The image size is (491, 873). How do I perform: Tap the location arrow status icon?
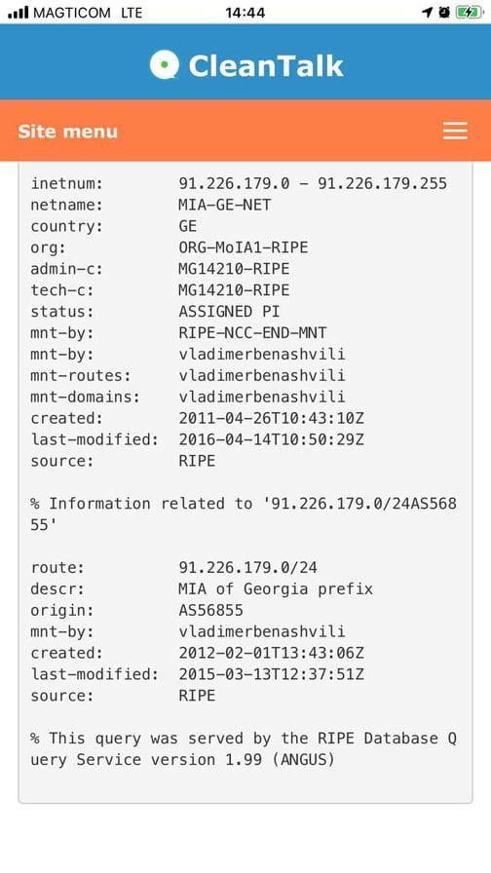[428, 13]
